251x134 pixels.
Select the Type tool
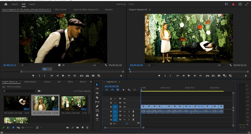97,119
